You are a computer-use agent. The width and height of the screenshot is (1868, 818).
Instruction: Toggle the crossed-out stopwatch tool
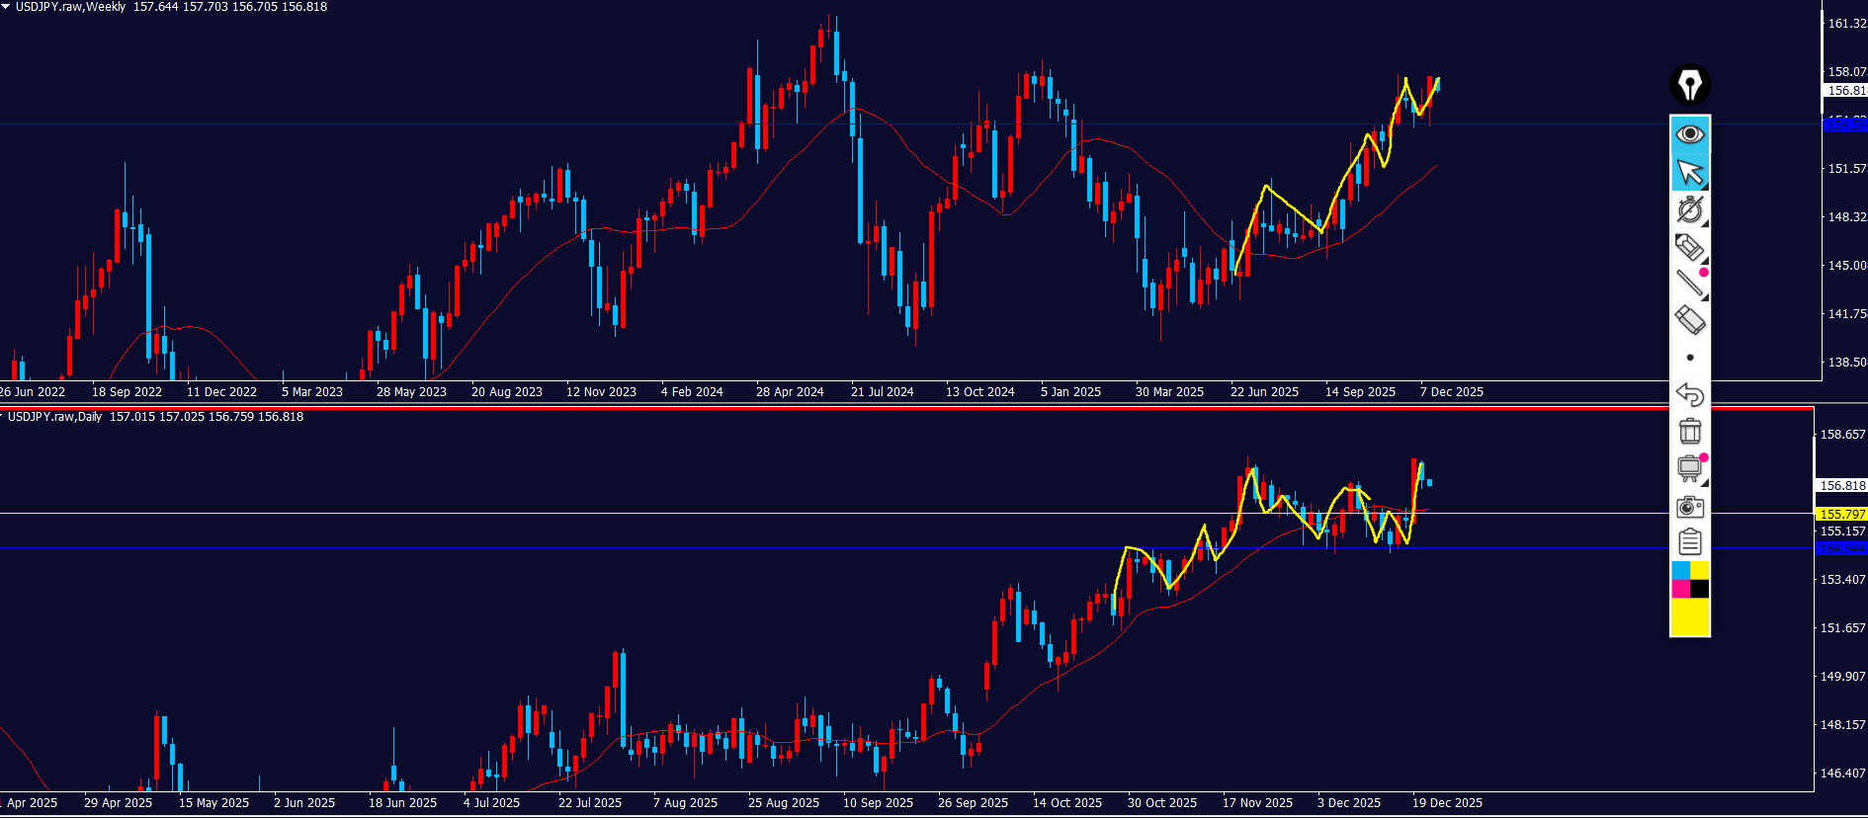1690,209
